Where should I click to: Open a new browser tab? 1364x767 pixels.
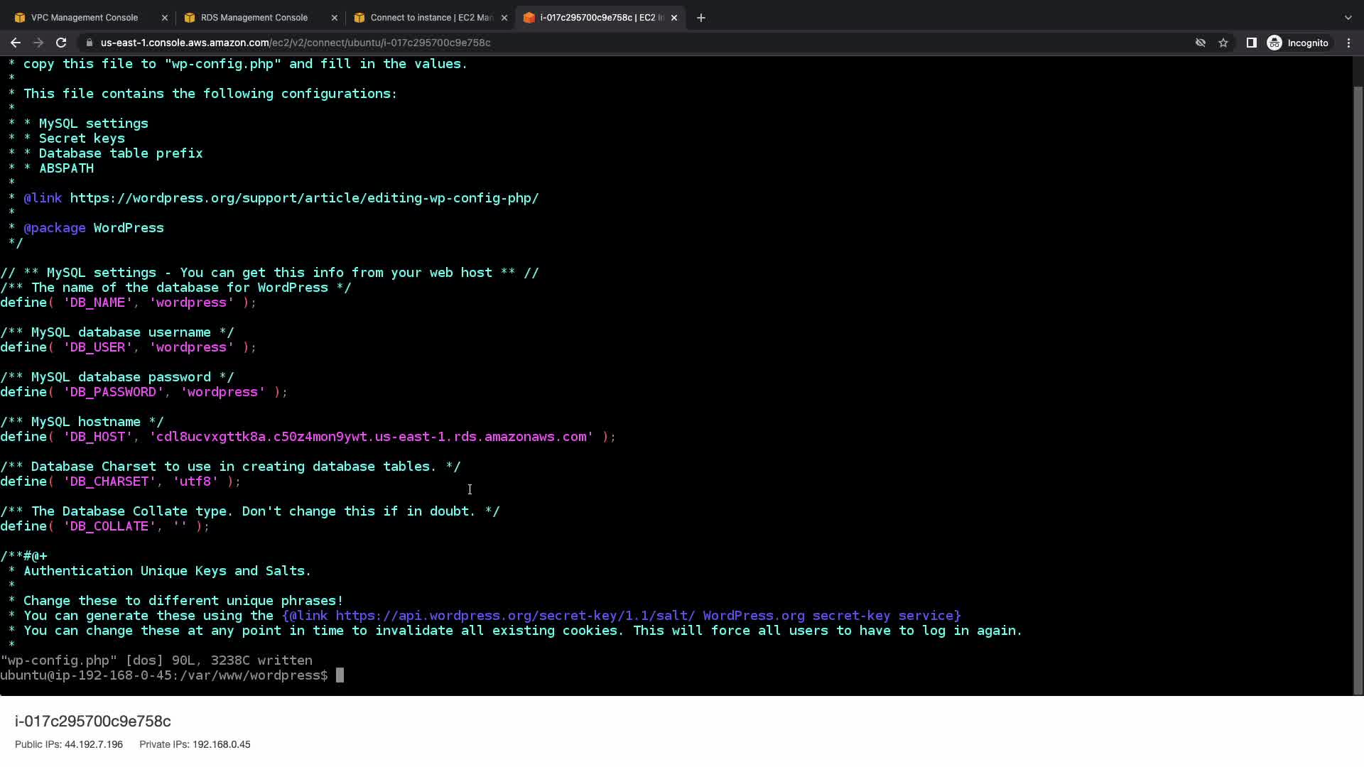(x=701, y=18)
